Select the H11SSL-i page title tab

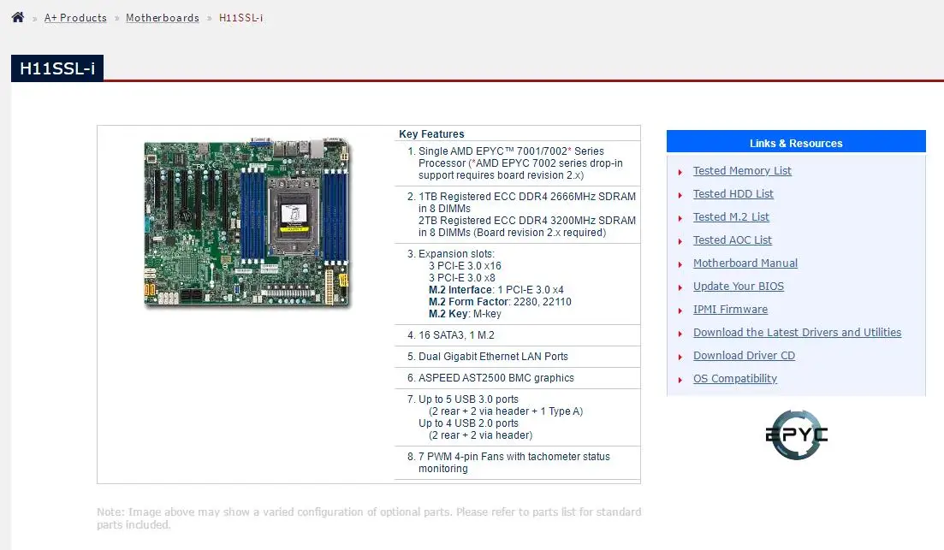pos(57,68)
